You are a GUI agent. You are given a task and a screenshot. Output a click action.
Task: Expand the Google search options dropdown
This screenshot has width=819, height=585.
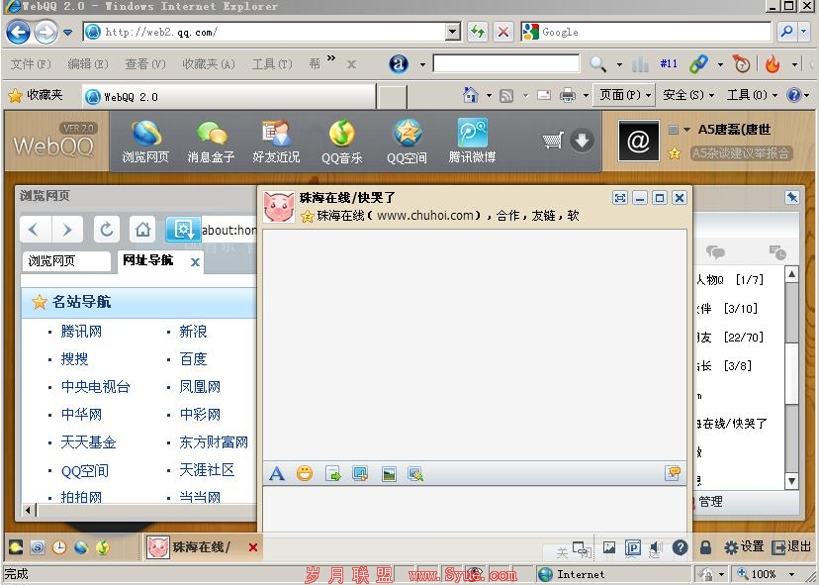[804, 33]
